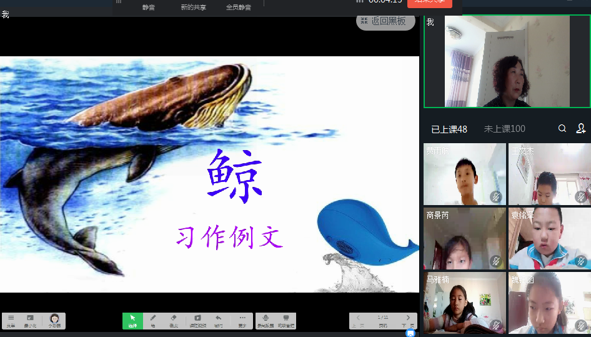Open the 菜单 hamburger menu
591x337 pixels.
11,321
